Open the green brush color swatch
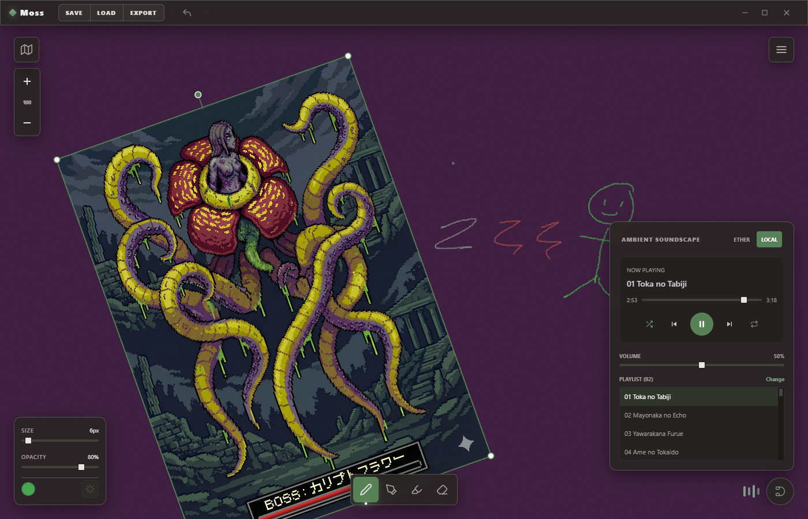 point(28,489)
